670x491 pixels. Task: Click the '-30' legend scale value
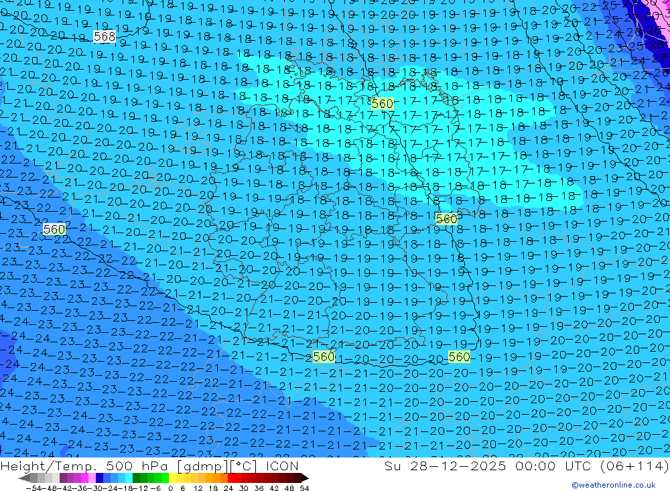(x=95, y=488)
